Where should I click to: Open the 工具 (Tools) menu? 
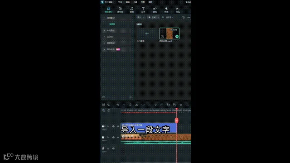135,2
